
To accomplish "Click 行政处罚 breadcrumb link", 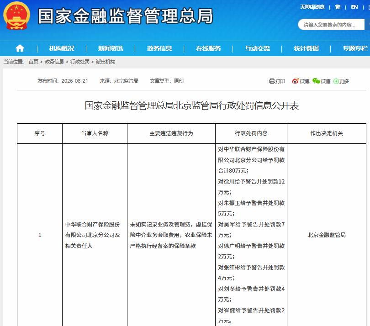I will click(80, 62).
